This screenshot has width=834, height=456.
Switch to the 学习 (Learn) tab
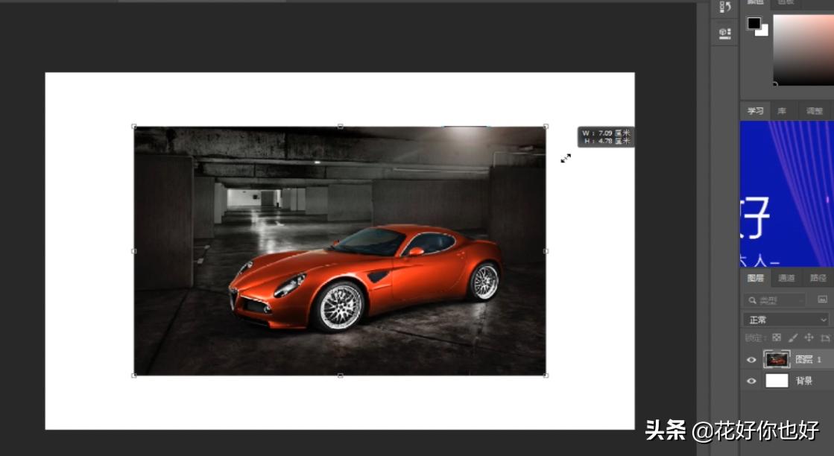[755, 111]
